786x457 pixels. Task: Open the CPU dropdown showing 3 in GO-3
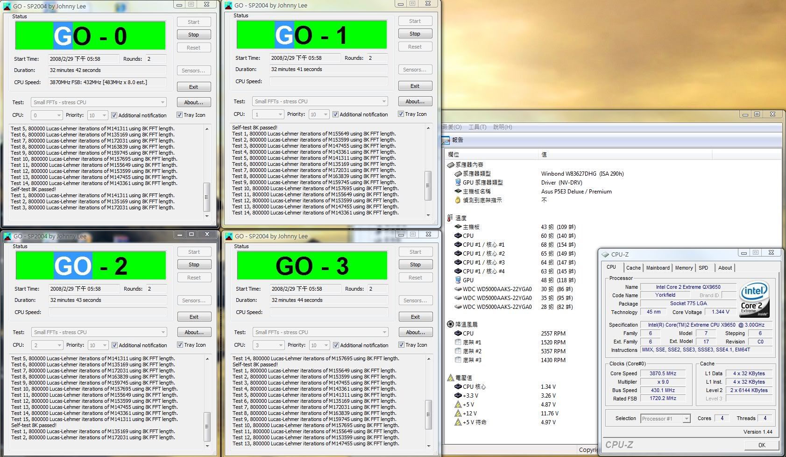(269, 345)
